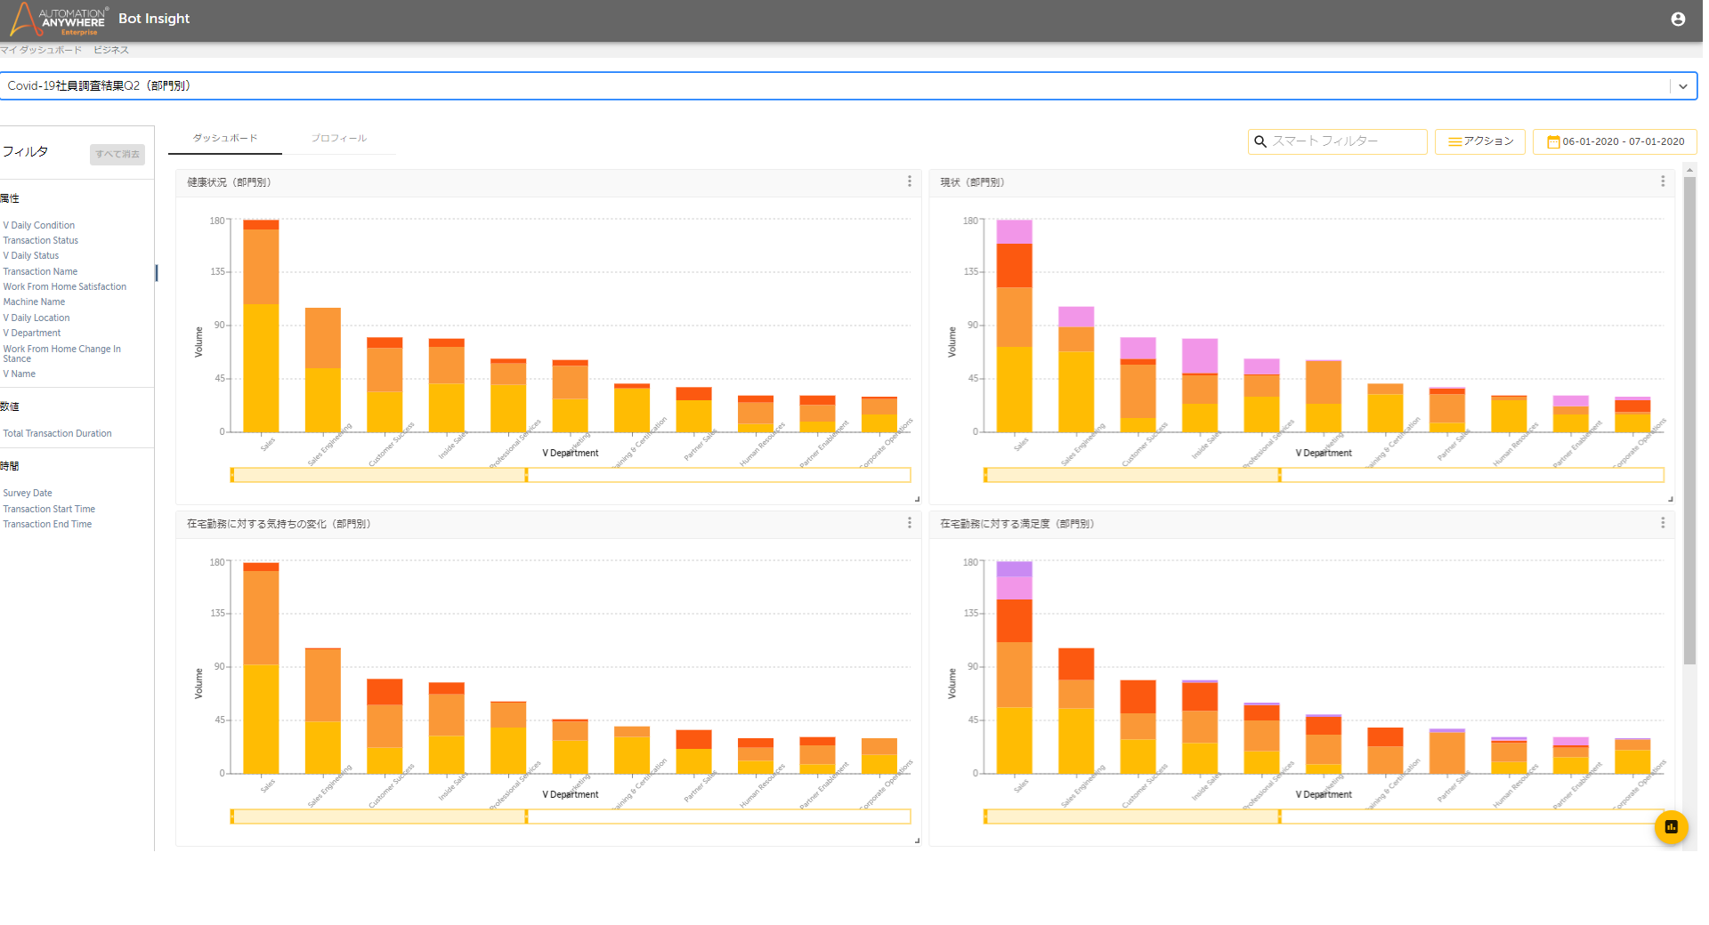Open kebab menu on 在宅勤務に対する満足度 chart
Screen dimensions: 1709x925
coord(1662,523)
